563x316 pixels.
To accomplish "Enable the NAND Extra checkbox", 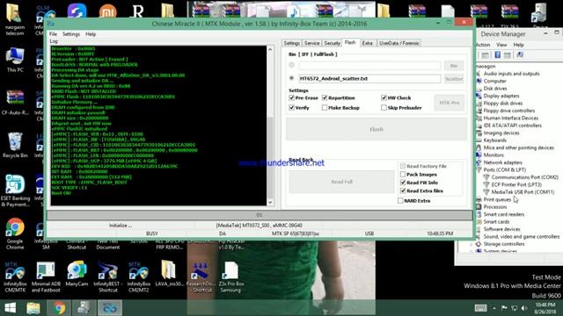I will pyautogui.click(x=400, y=201).
